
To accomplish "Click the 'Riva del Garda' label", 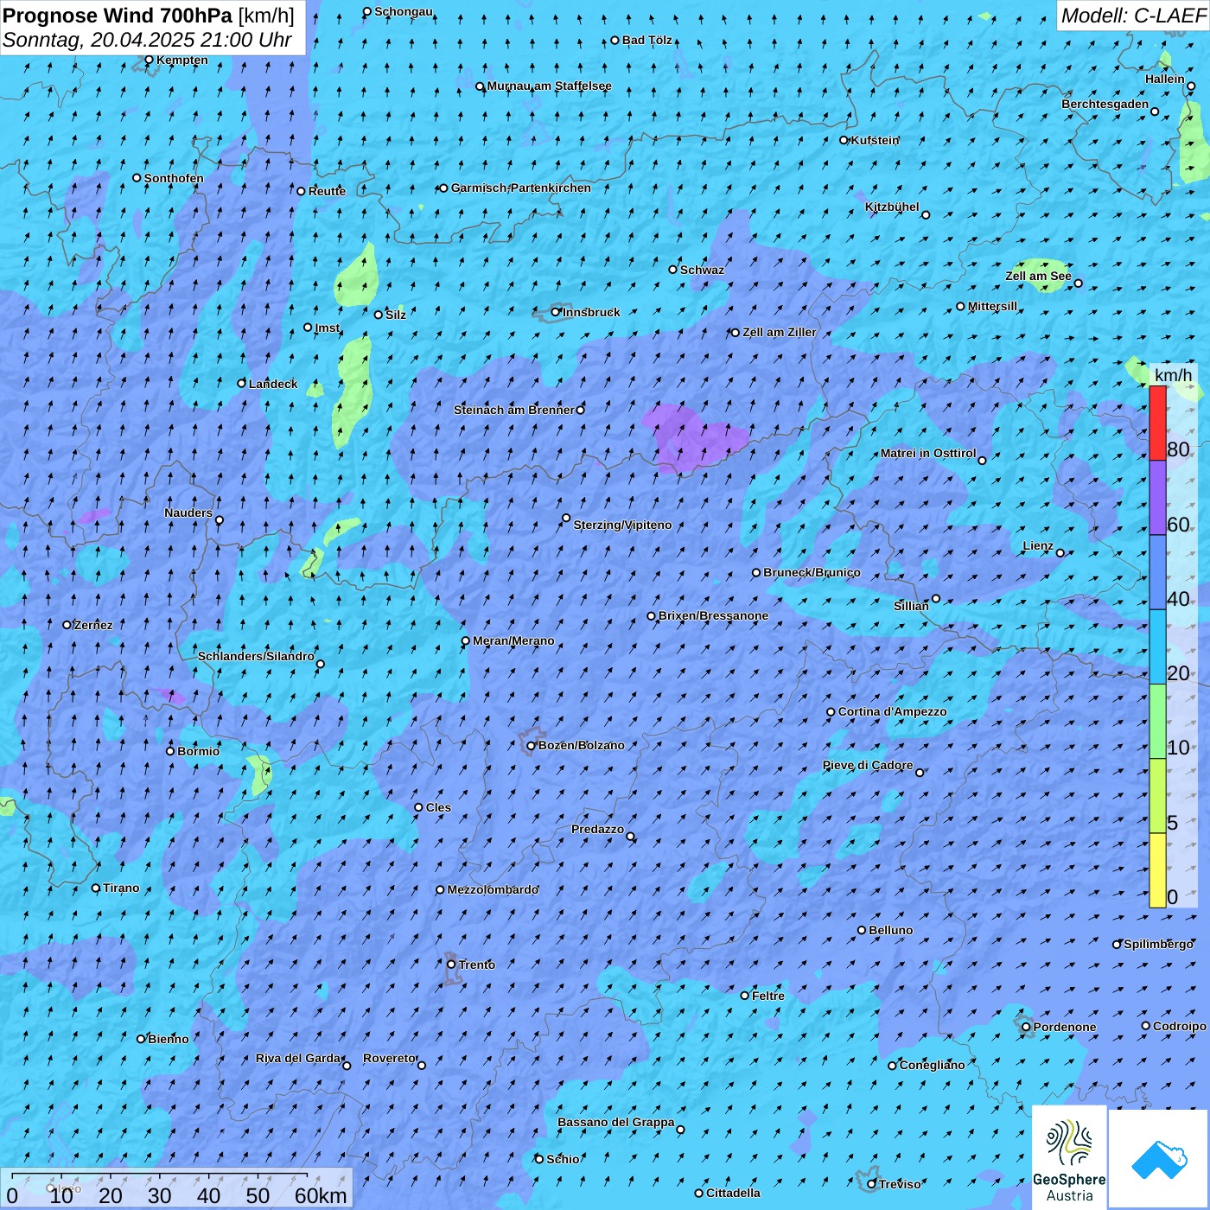I will [x=298, y=1058].
